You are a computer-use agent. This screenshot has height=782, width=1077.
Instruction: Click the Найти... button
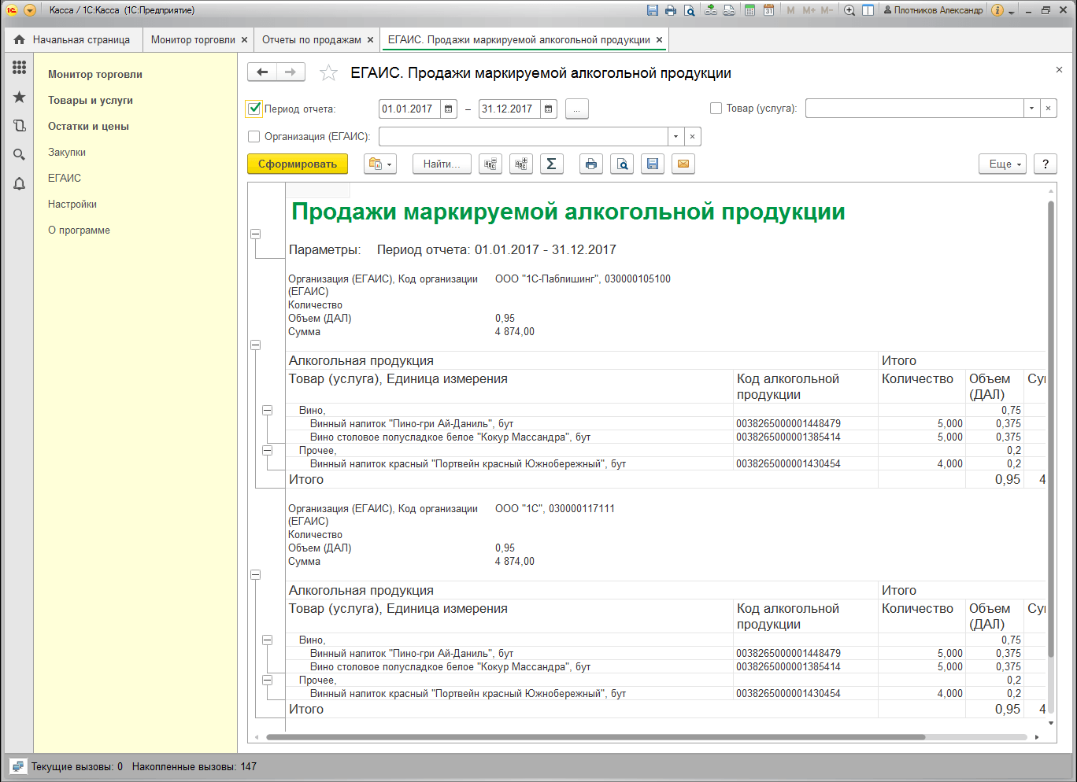(x=442, y=164)
